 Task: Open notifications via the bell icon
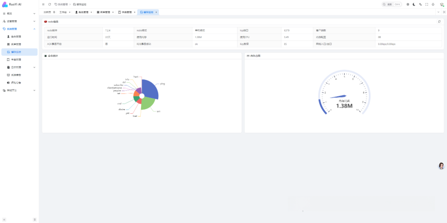point(433,4)
